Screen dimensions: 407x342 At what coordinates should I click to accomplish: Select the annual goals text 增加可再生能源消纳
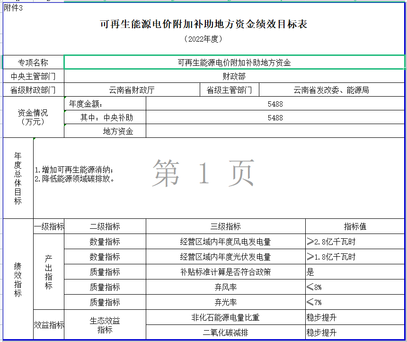(75, 170)
